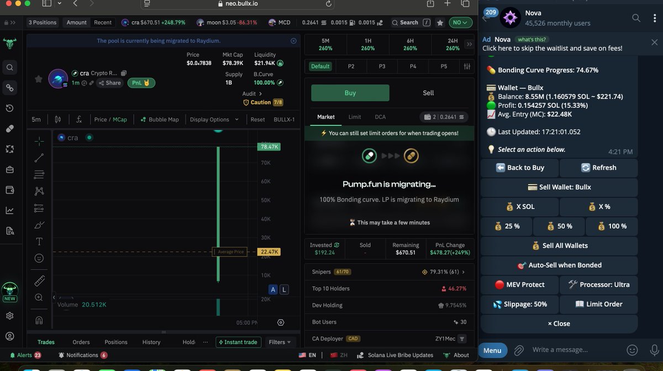Open wallet selector showing 2 | 0.2641

click(444, 117)
